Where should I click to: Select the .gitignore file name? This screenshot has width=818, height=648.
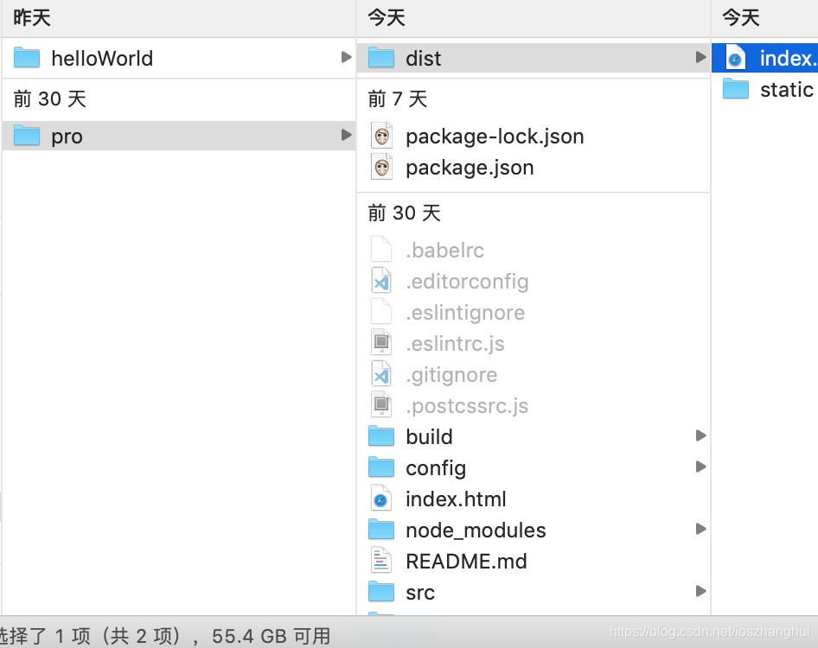(451, 375)
